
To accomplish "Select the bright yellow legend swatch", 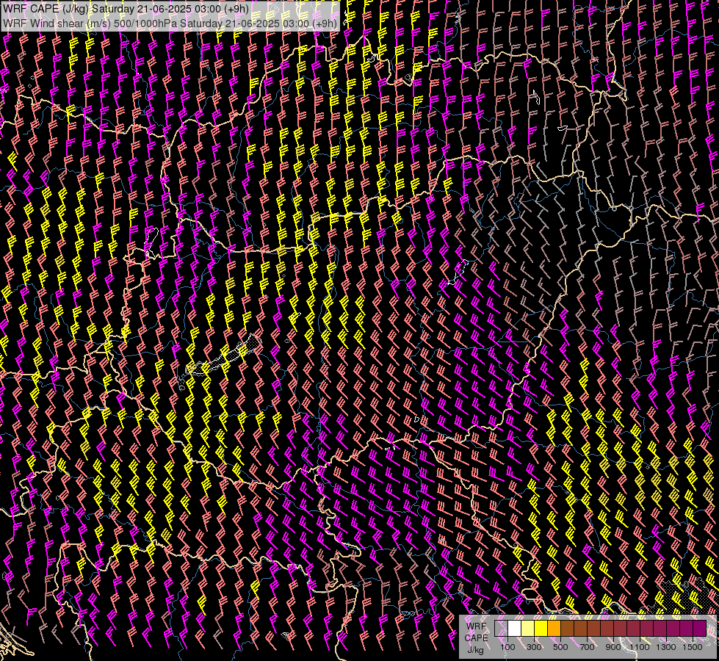I will click(541, 629).
